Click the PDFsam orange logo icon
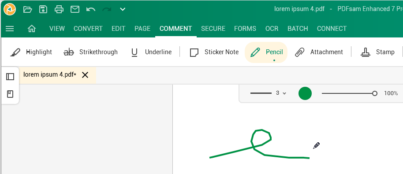 tap(10, 10)
